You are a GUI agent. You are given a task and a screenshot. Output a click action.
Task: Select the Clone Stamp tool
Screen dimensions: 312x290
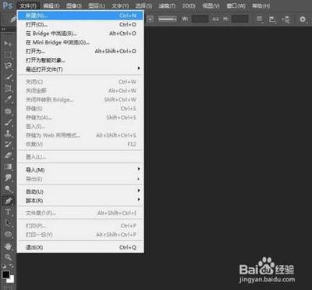click(8, 134)
